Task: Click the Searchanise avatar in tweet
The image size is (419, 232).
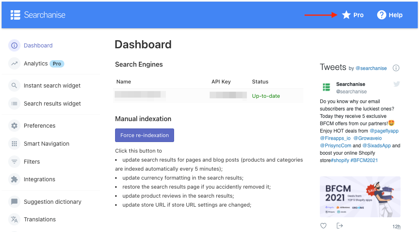Action: 326,87
